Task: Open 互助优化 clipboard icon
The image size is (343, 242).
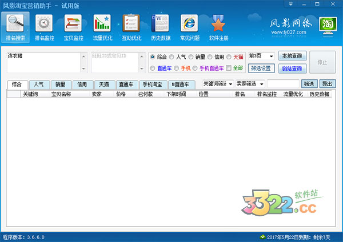Action: point(132,27)
